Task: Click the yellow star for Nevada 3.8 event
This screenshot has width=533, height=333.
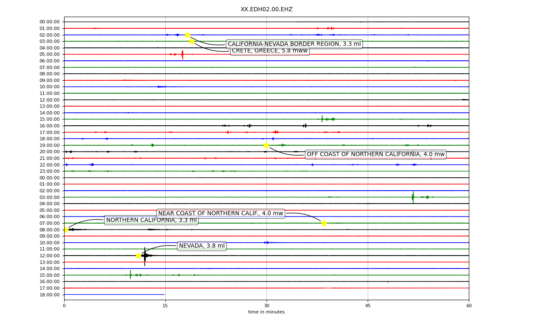Action: click(x=138, y=256)
